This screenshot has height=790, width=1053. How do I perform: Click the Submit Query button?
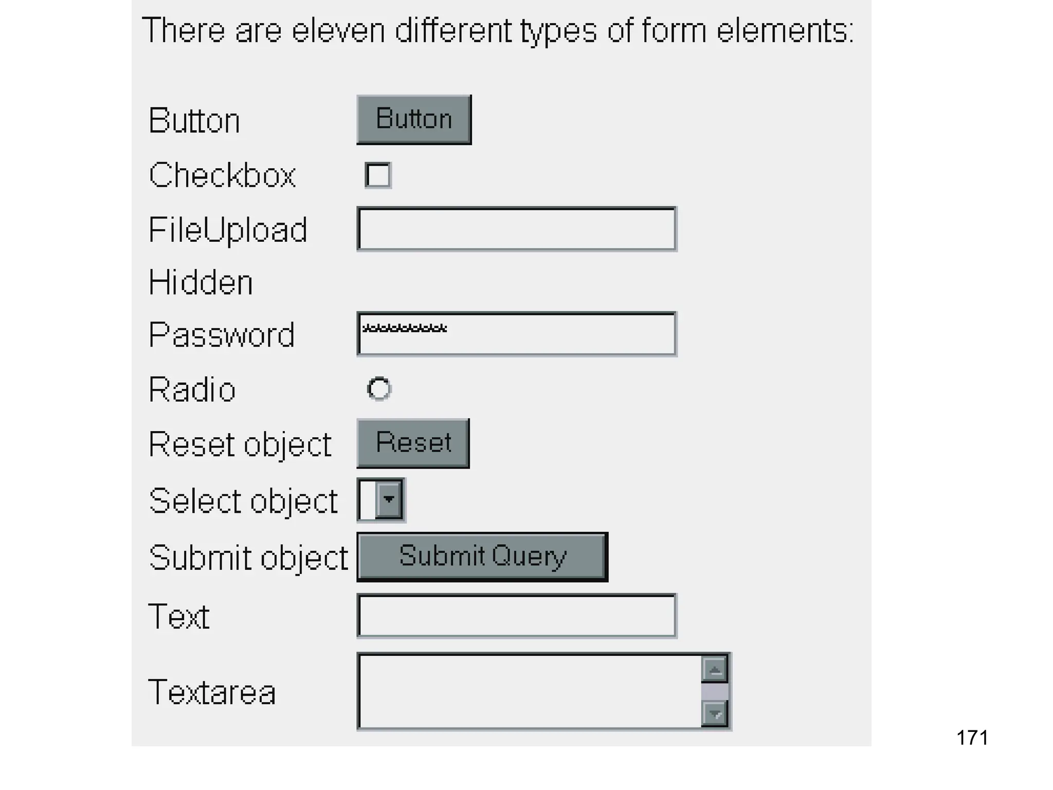tap(482, 557)
